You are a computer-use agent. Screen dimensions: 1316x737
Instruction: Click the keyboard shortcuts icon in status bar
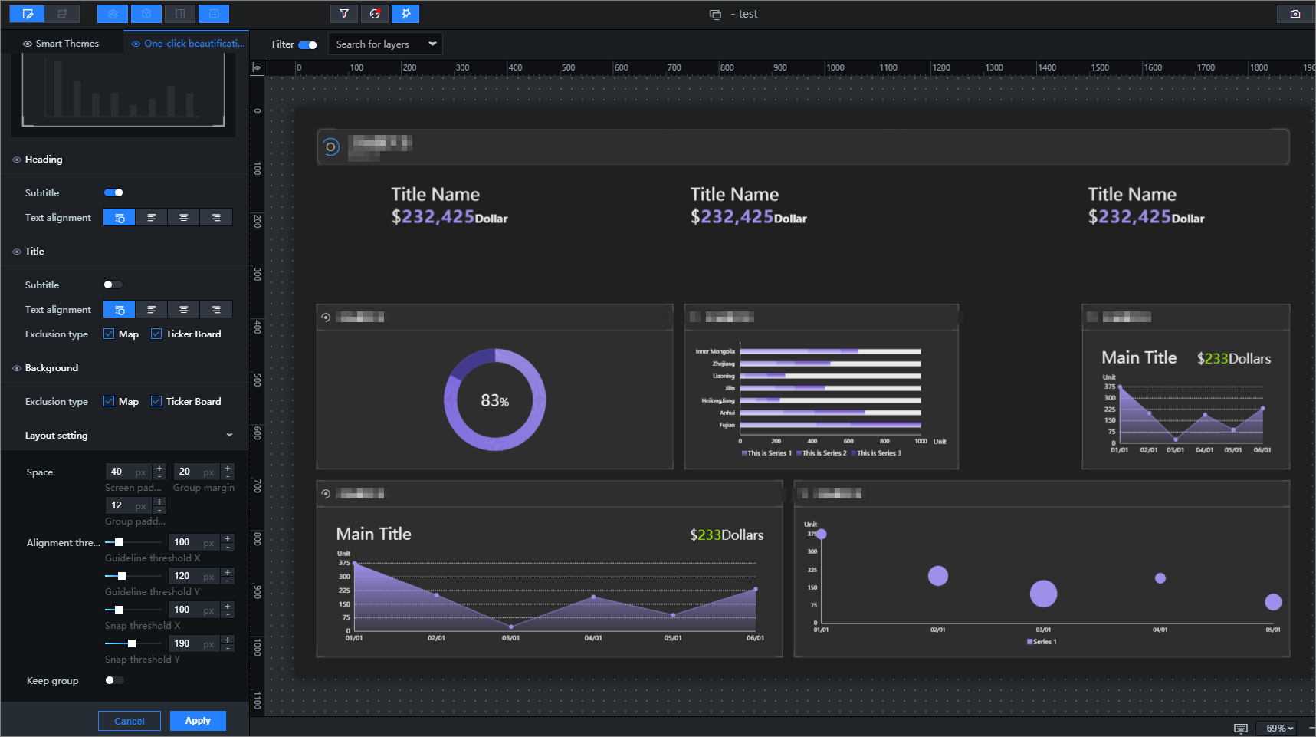1241,728
